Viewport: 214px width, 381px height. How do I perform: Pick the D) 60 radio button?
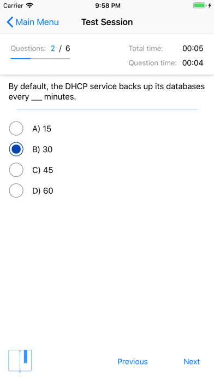pyautogui.click(x=16, y=190)
